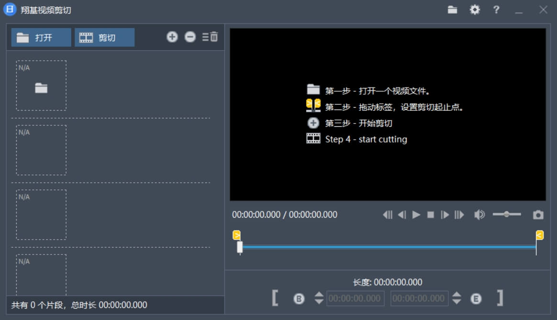
Task: Step back one frame
Action: (402, 214)
